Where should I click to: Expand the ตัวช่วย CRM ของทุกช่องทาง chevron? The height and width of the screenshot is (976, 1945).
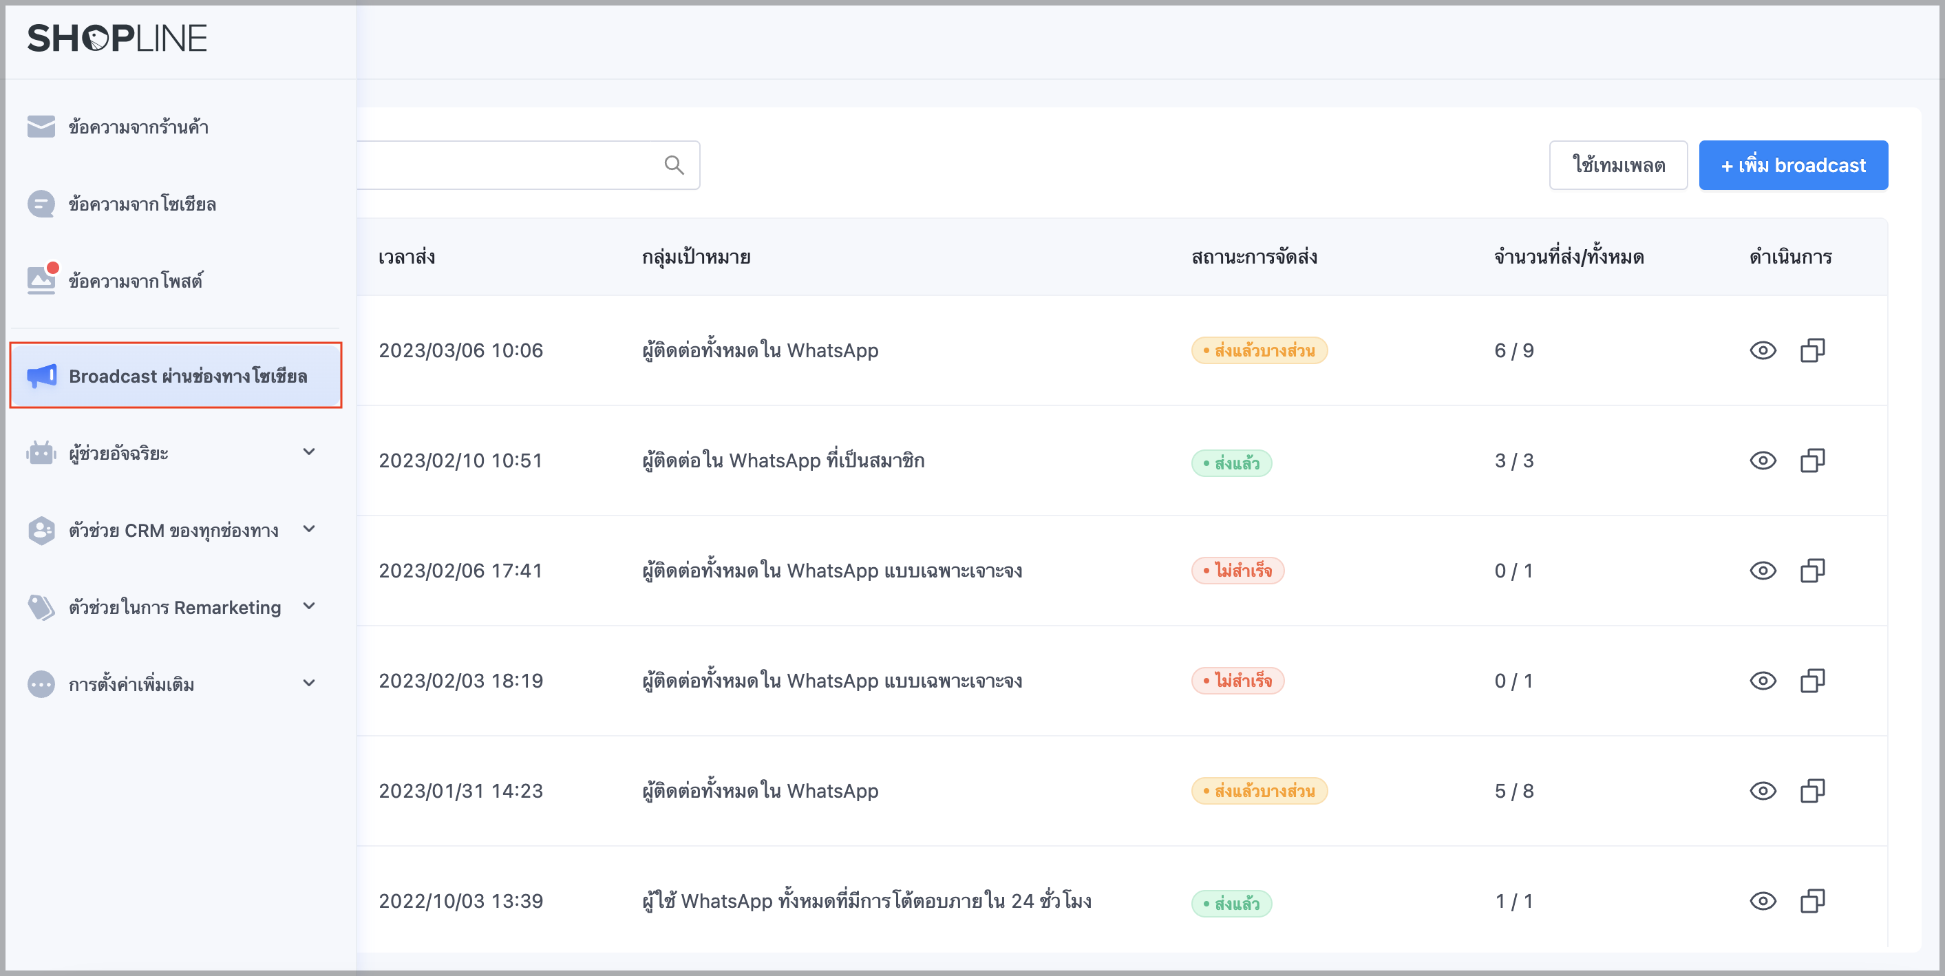309,529
